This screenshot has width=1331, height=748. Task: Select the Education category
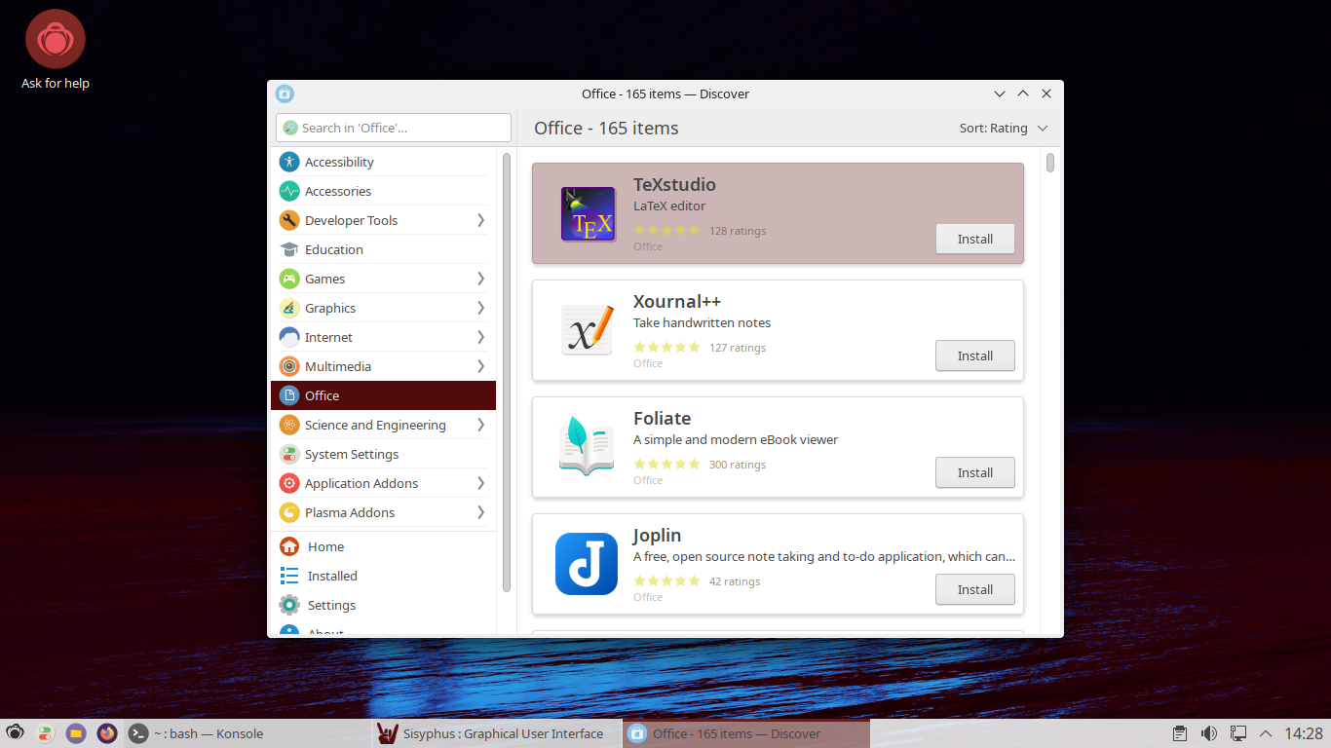click(383, 249)
